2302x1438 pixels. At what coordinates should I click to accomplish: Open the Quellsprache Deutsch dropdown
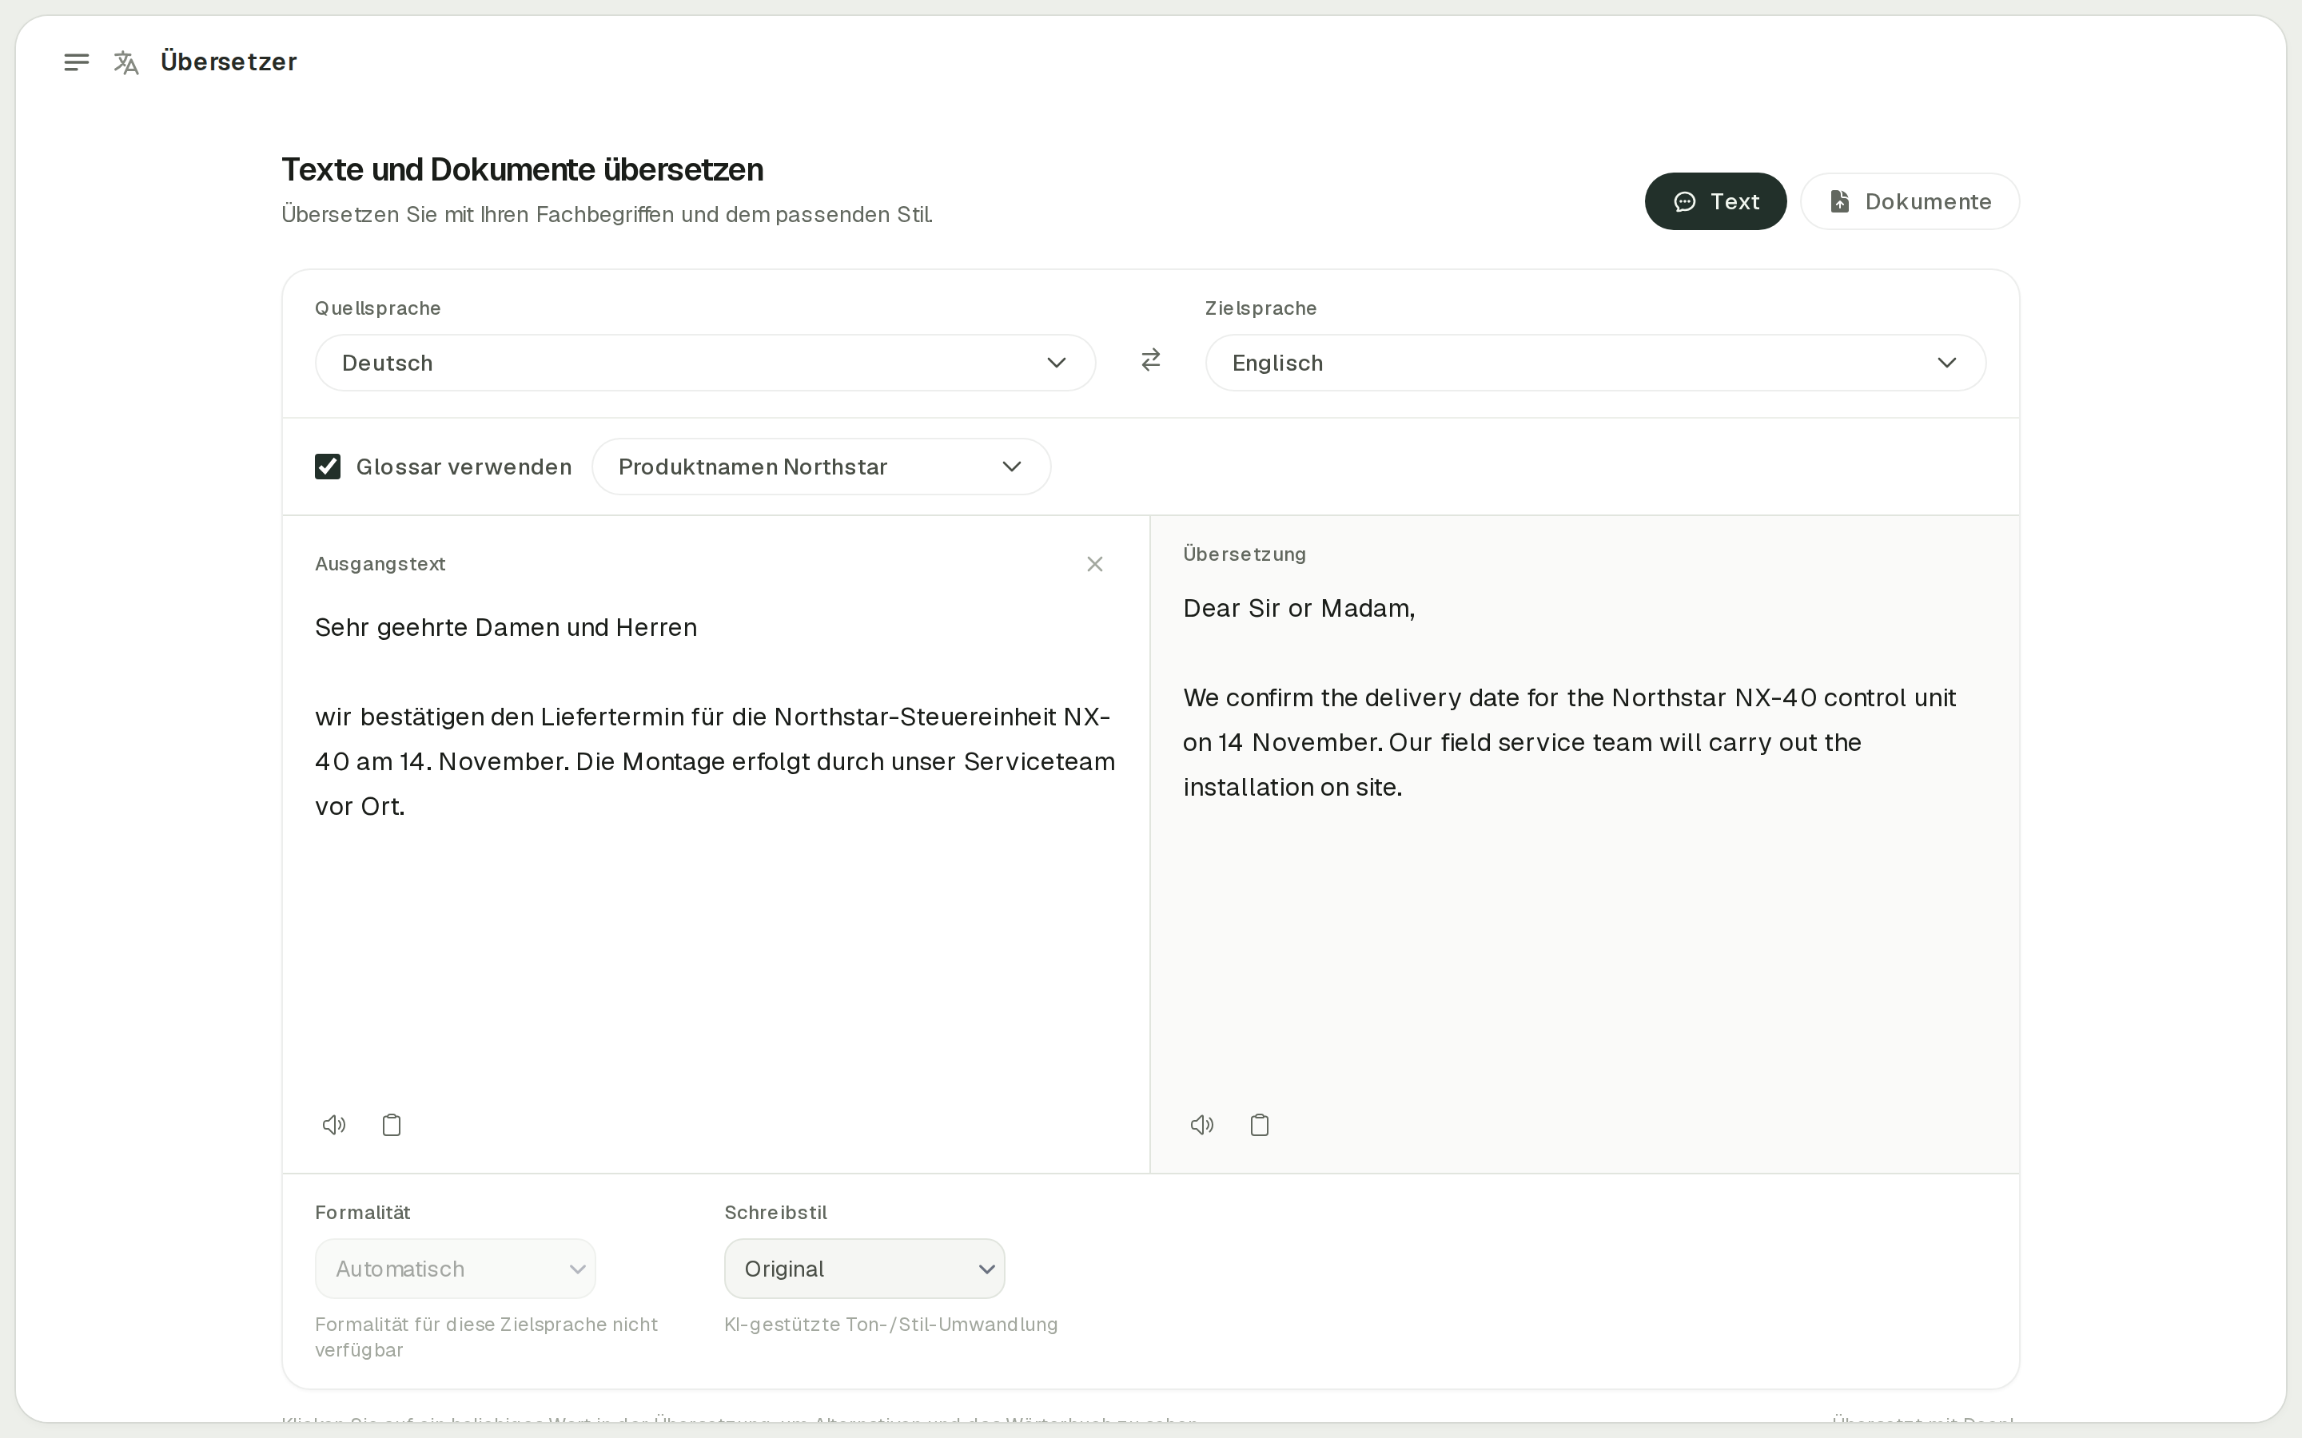[706, 363]
